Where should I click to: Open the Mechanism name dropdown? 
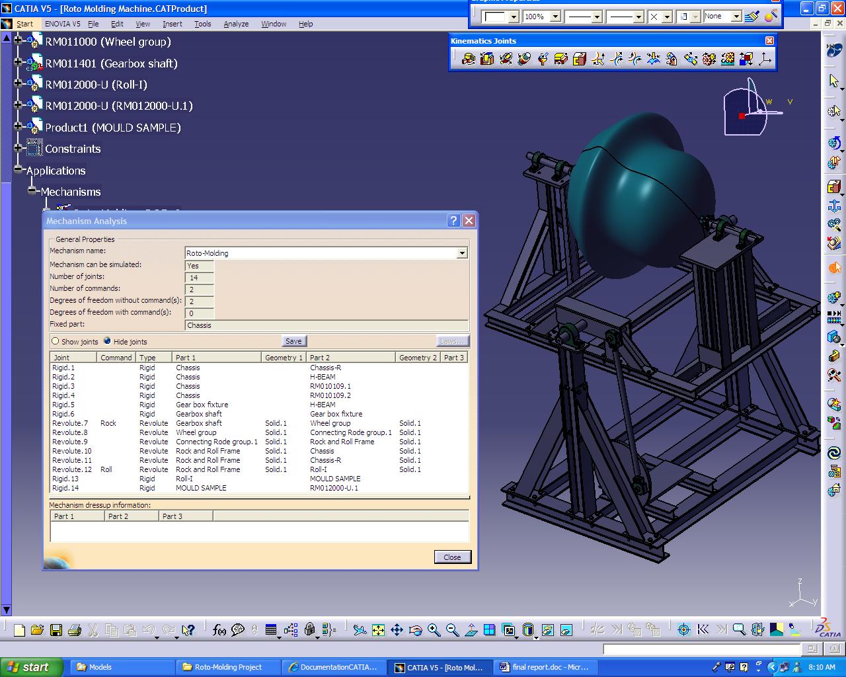pyautogui.click(x=462, y=253)
